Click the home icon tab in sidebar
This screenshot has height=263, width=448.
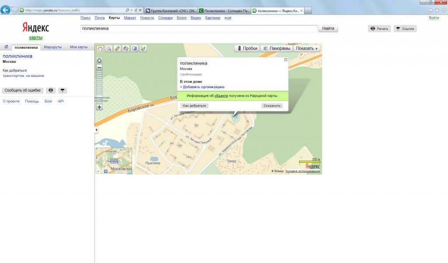click(x=6, y=47)
